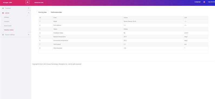Click the System settings gear icon
Screen dimensions: 215x99
pyautogui.click(x=3, y=35)
